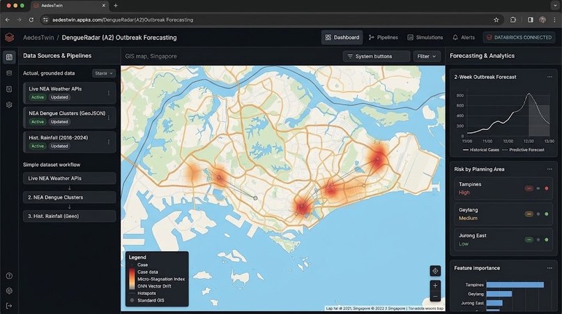Switch to the Alerts tab
562x314 pixels.
[x=464, y=37]
